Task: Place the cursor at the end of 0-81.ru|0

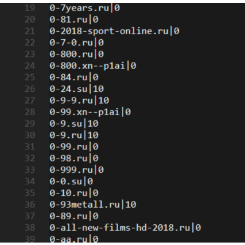Action: click(x=99, y=20)
